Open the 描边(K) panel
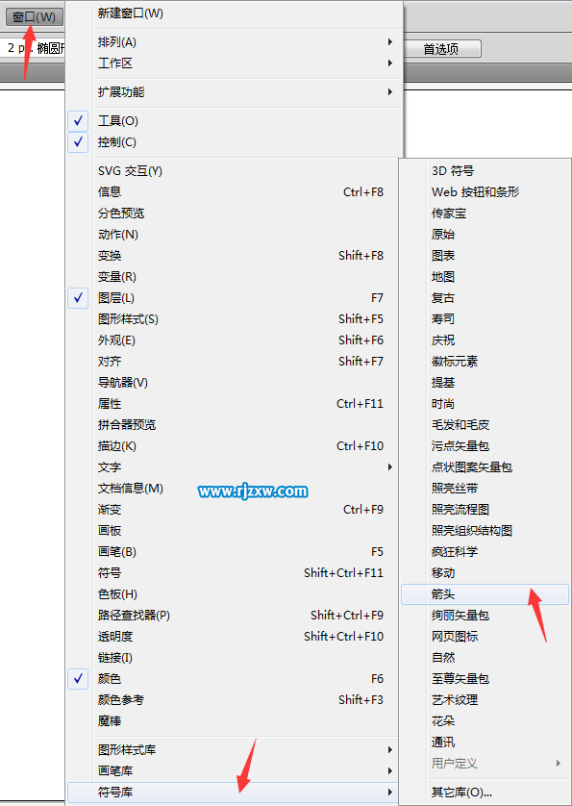This screenshot has height=806, width=572. point(234,445)
